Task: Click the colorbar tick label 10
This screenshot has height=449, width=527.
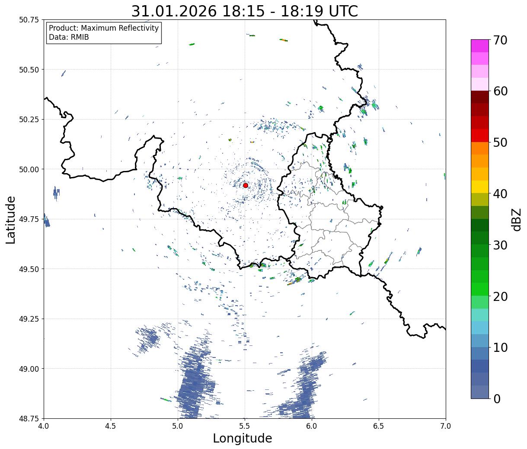Action: pyautogui.click(x=500, y=348)
